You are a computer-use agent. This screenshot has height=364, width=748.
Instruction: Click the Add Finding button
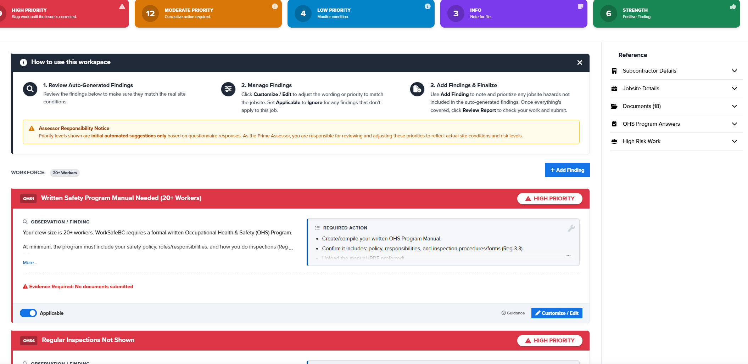tap(567, 170)
